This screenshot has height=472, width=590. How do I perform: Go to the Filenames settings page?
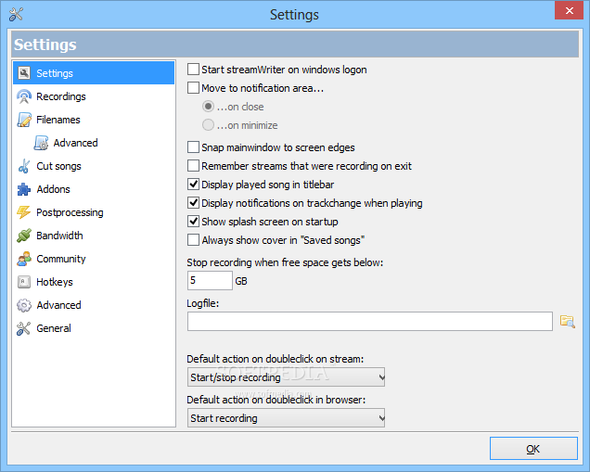tap(58, 120)
